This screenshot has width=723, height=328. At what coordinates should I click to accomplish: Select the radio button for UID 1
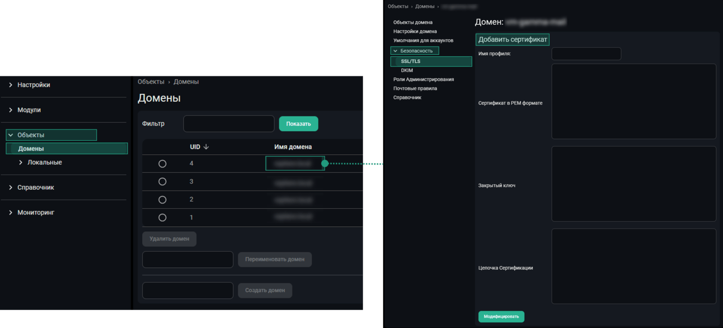(162, 218)
